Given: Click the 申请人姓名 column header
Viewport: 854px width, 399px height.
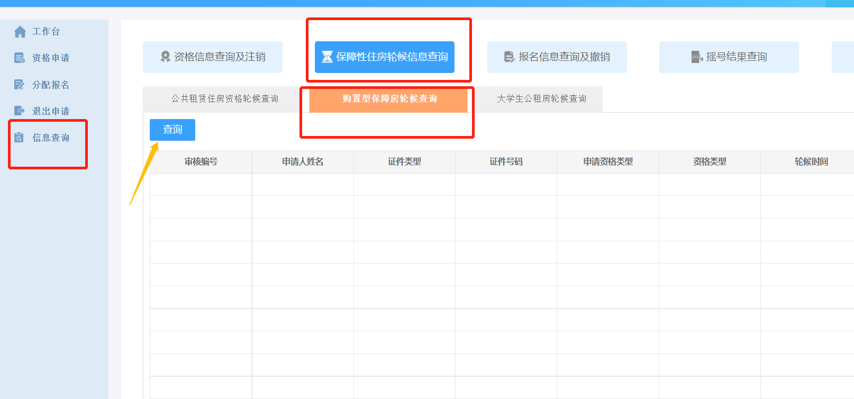Looking at the screenshot, I should pyautogui.click(x=303, y=162).
